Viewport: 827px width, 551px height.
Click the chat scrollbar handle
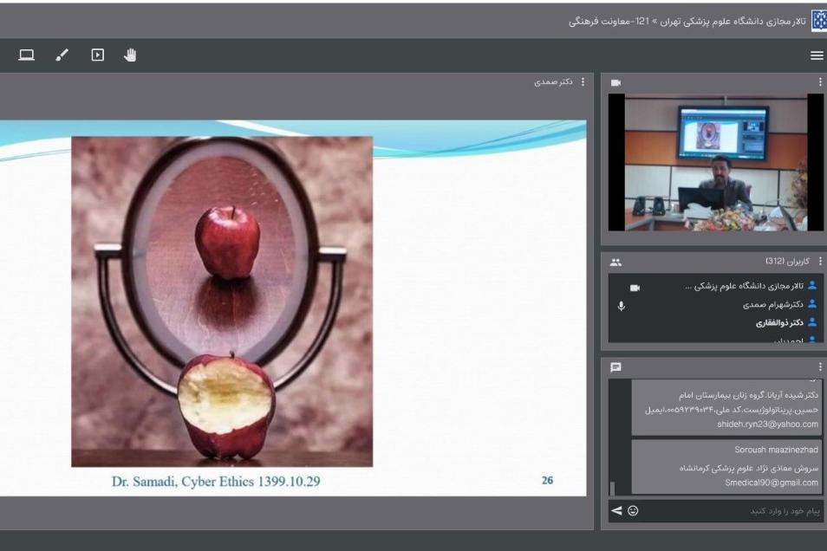pos(612,488)
